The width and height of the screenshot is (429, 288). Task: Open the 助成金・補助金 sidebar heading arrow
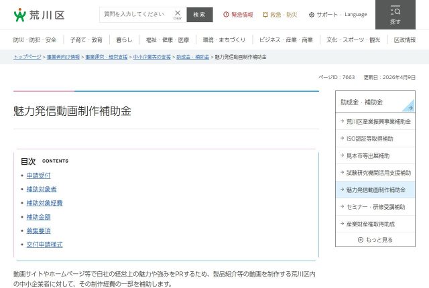[x=409, y=106]
